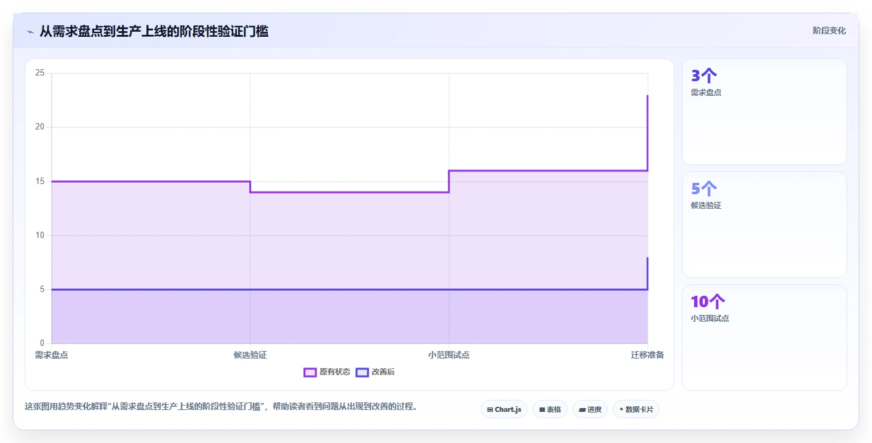Click the 10个 value in third card
The image size is (872, 443).
coord(708,302)
